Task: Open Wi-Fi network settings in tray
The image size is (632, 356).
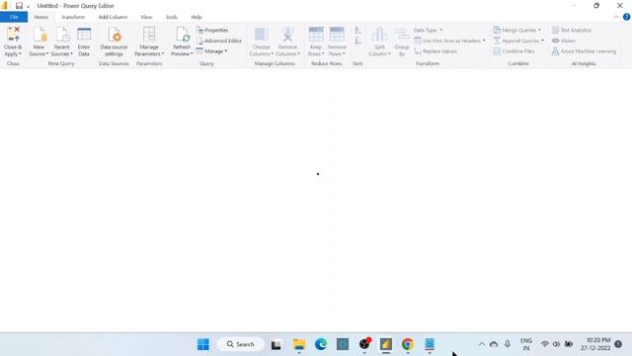Action: pyautogui.click(x=545, y=344)
